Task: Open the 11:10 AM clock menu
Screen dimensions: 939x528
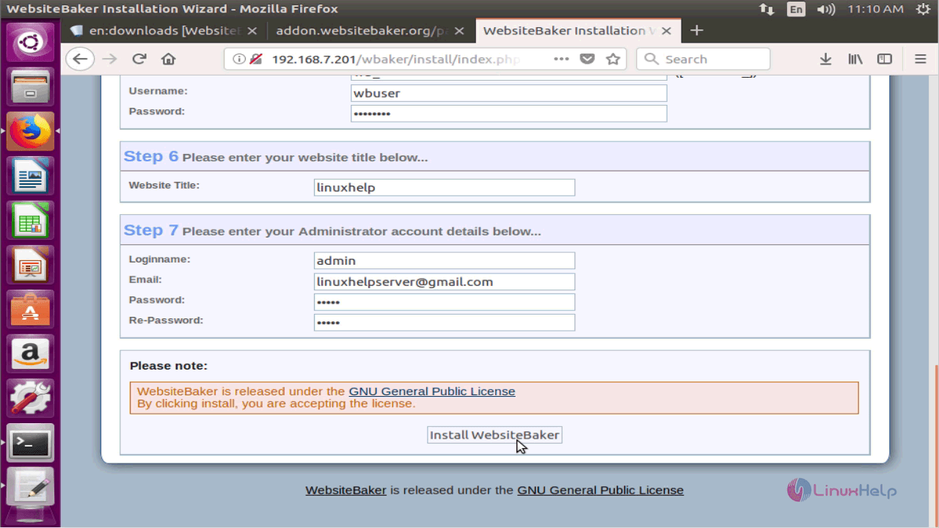Action: click(x=875, y=9)
